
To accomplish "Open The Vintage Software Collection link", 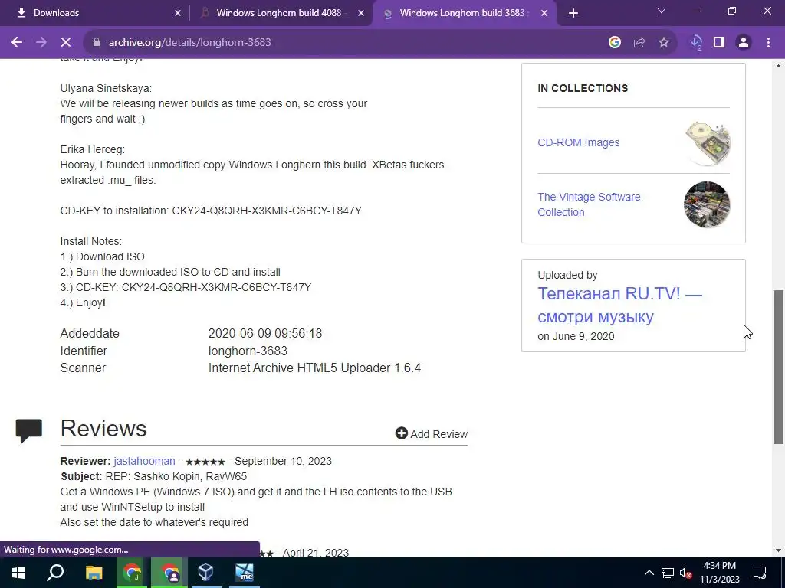I will pos(589,204).
